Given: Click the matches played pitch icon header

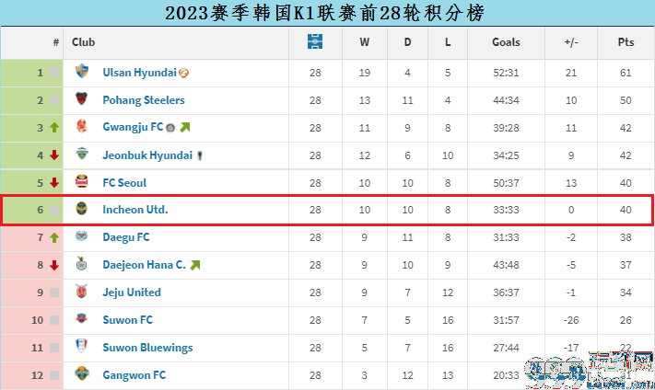Looking at the screenshot, I should (x=315, y=41).
